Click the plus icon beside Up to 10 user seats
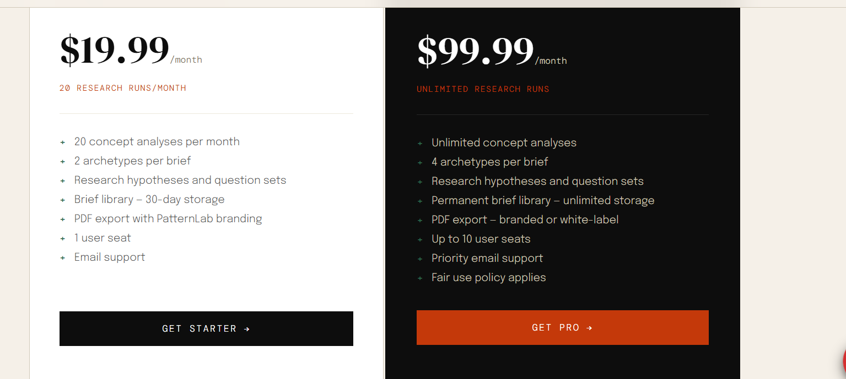This screenshot has width=846, height=379. (420, 239)
